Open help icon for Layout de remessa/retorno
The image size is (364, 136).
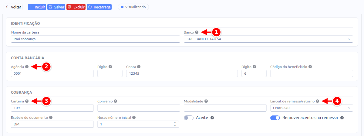(x=317, y=101)
